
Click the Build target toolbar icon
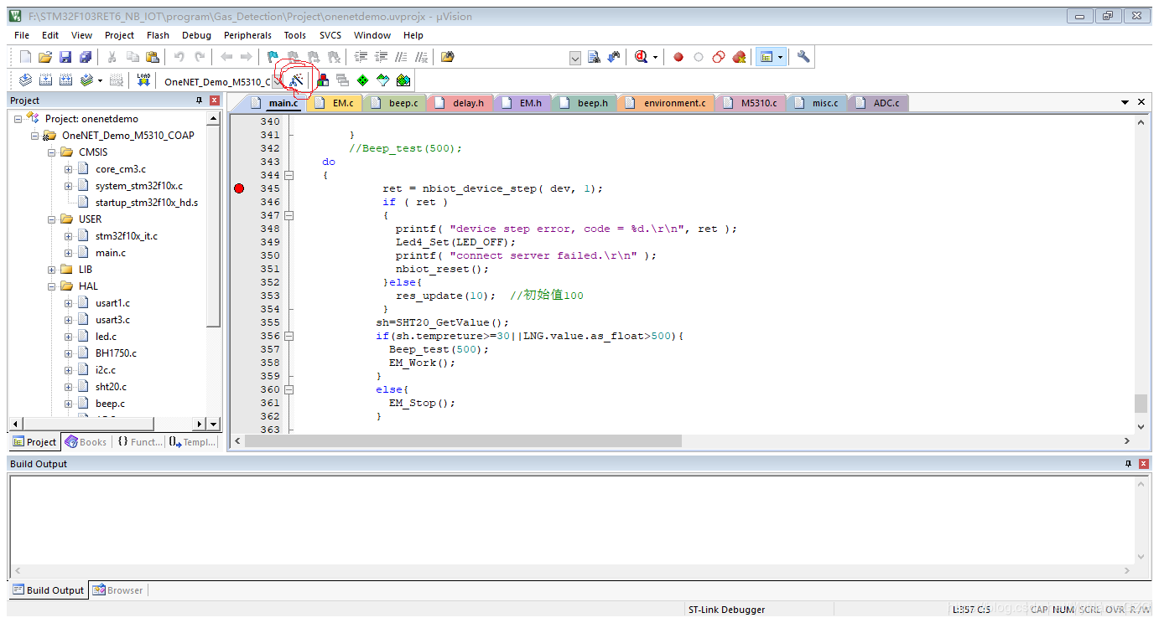pyautogui.click(x=45, y=80)
